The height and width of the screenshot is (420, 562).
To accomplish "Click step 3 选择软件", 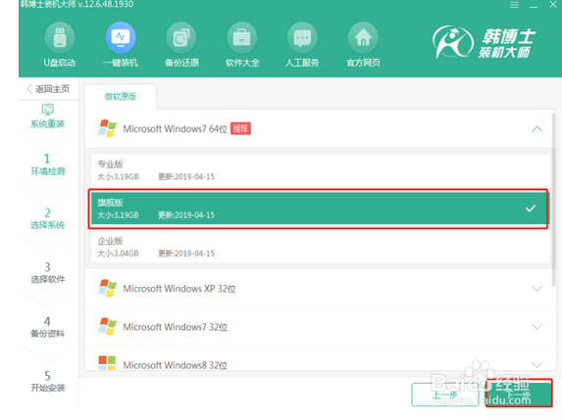I will [47, 273].
